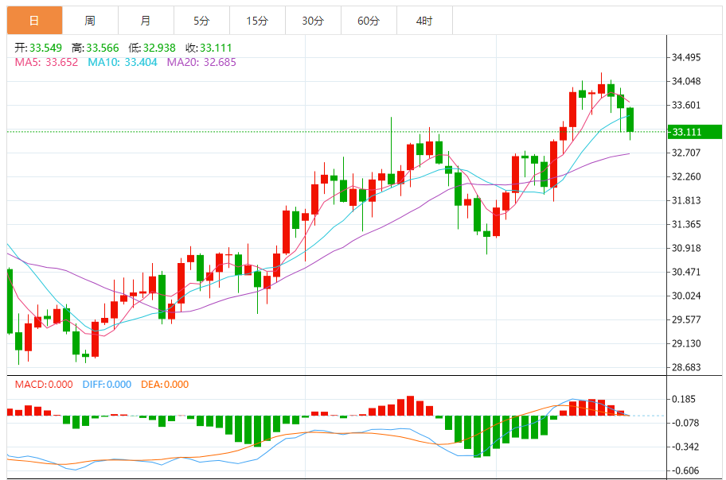
Task: Click the 34.048 price axis label
Action: [686, 81]
